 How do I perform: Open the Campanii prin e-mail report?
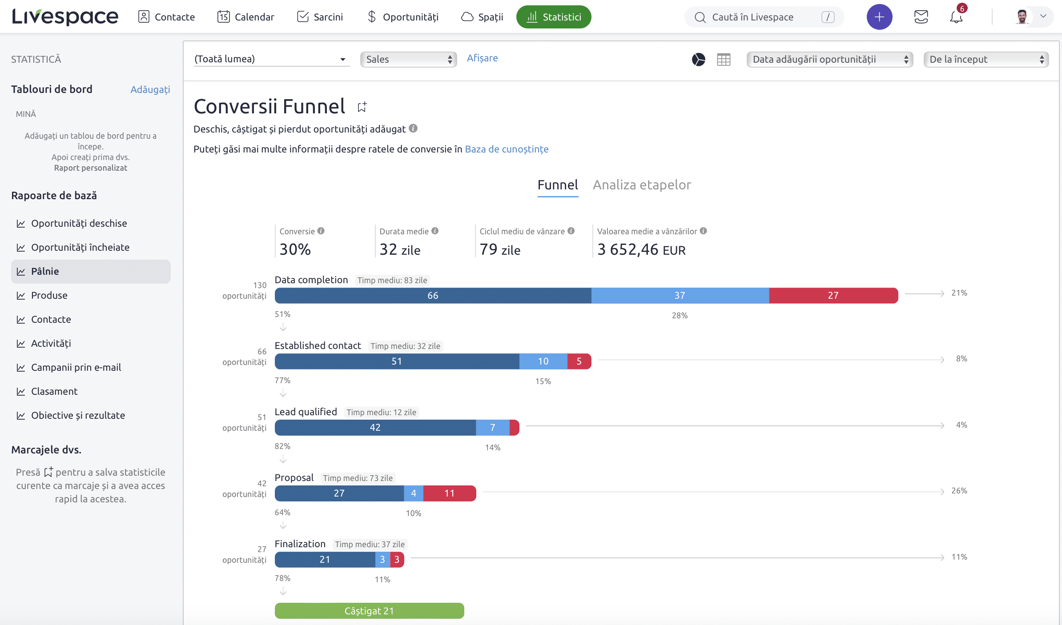pos(91,367)
